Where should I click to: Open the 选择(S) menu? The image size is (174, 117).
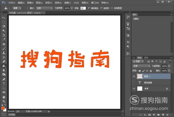tap(58, 3)
